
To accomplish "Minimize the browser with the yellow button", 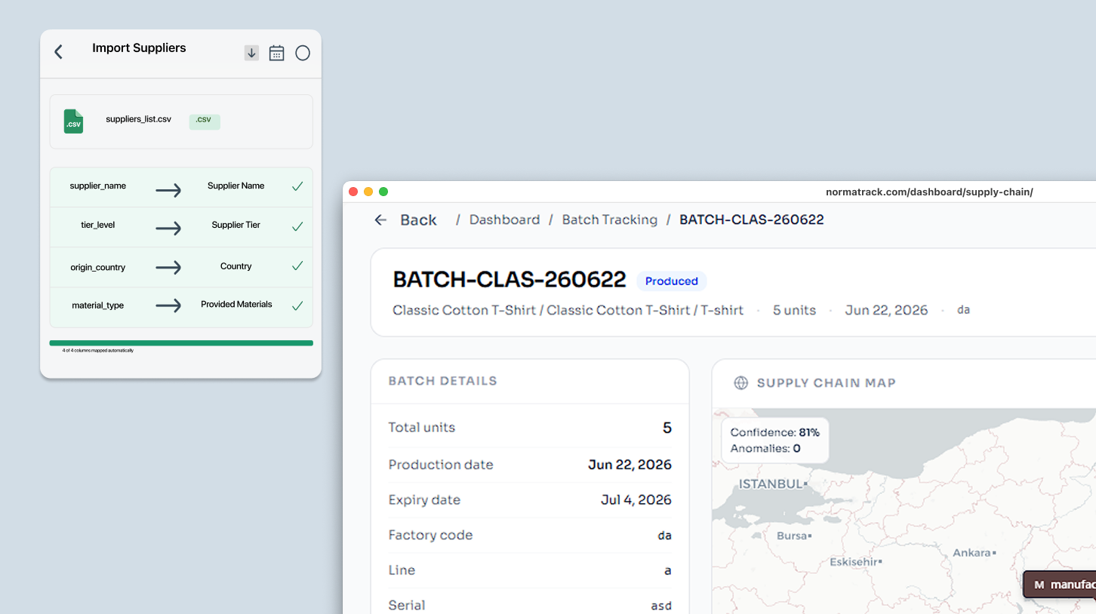I will click(x=368, y=192).
